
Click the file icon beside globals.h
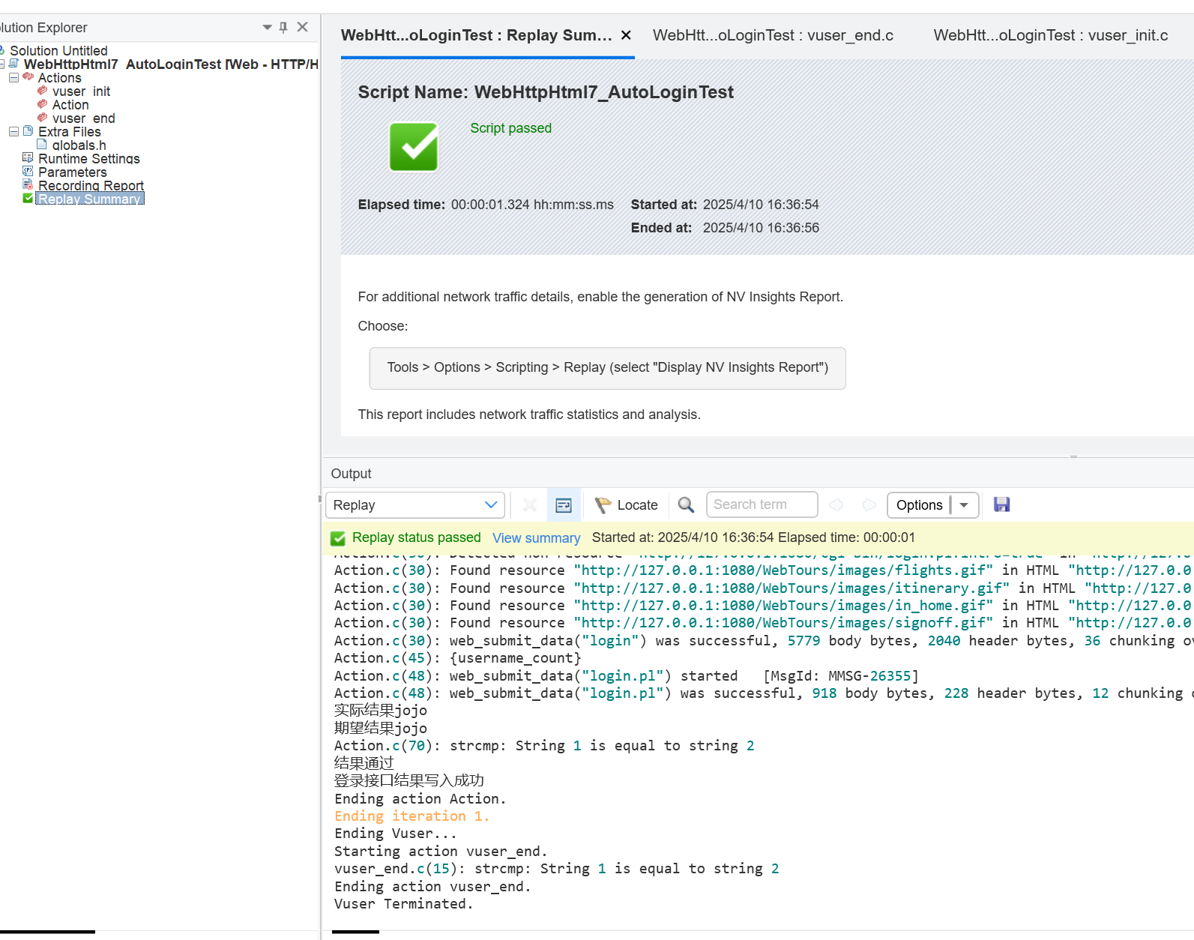coord(43,144)
